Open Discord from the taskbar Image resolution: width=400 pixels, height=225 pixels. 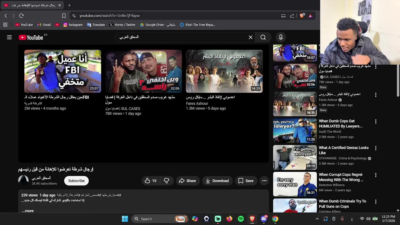264,219
